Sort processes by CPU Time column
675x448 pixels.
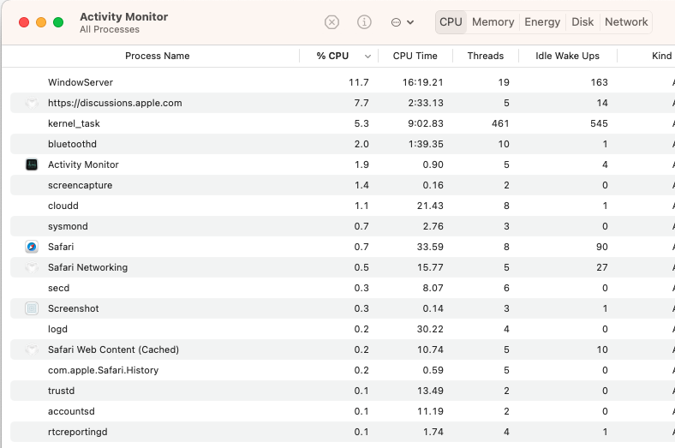tap(415, 56)
